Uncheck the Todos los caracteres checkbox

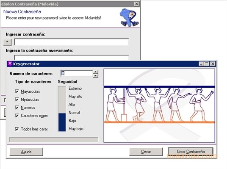tap(17, 129)
